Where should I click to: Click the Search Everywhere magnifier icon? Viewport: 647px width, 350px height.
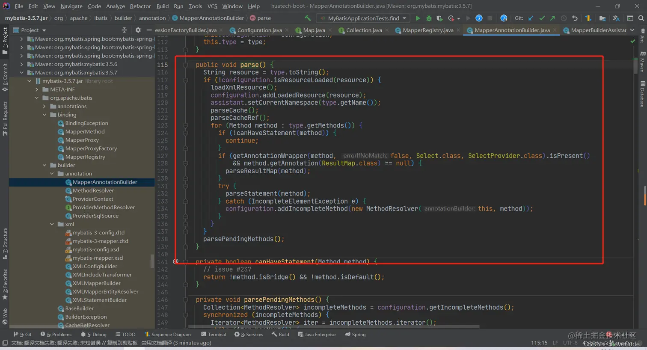point(641,18)
